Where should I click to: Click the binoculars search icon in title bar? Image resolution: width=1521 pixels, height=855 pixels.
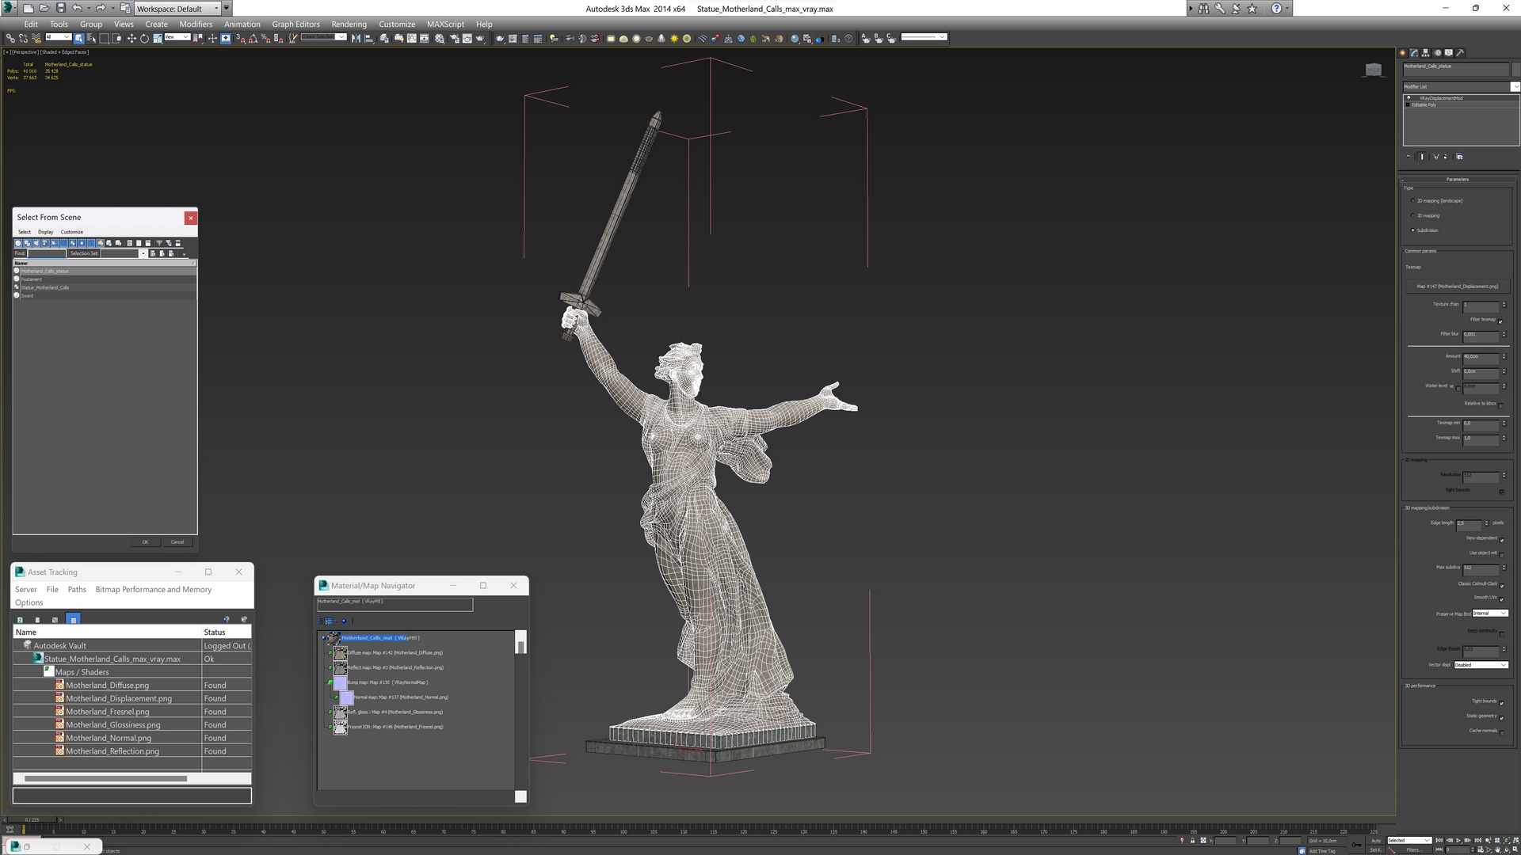pos(1203,8)
